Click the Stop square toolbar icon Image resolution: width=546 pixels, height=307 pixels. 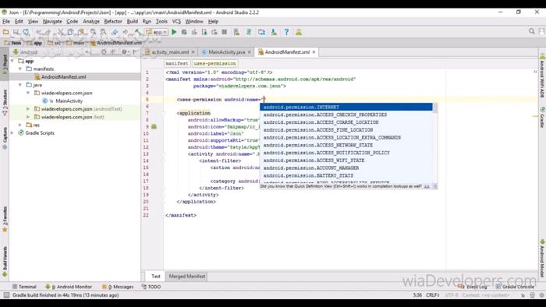pos(225,32)
